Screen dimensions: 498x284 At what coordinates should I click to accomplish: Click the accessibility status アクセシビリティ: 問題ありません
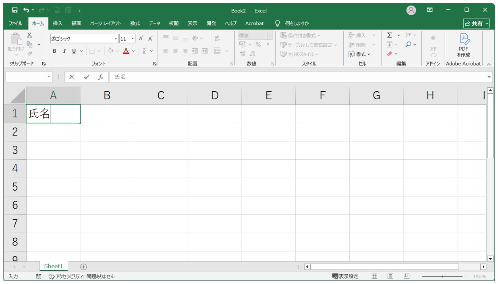pyautogui.click(x=81, y=276)
